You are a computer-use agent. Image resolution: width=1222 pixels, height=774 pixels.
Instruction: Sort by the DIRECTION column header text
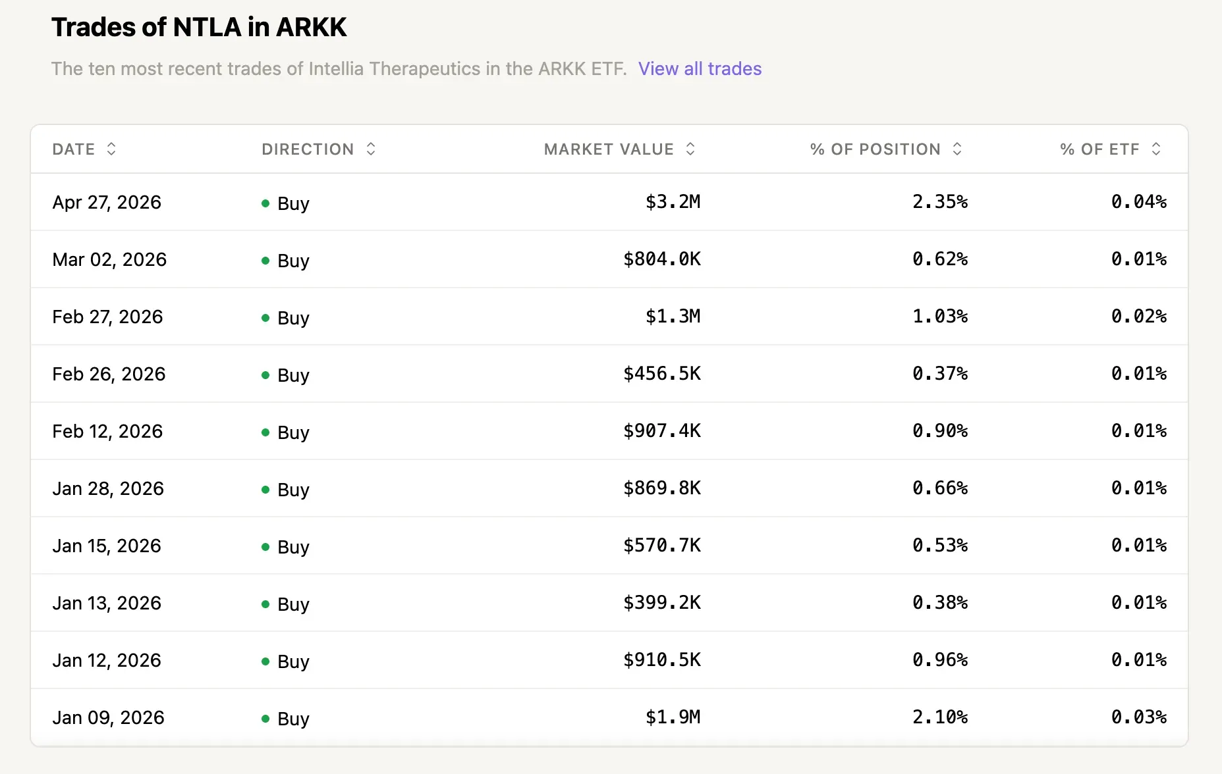click(x=308, y=149)
